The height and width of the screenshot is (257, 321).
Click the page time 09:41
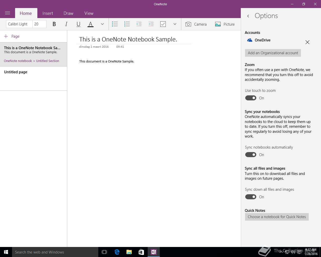pos(120,47)
